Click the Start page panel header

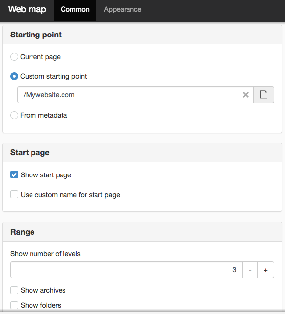[x=142, y=153]
